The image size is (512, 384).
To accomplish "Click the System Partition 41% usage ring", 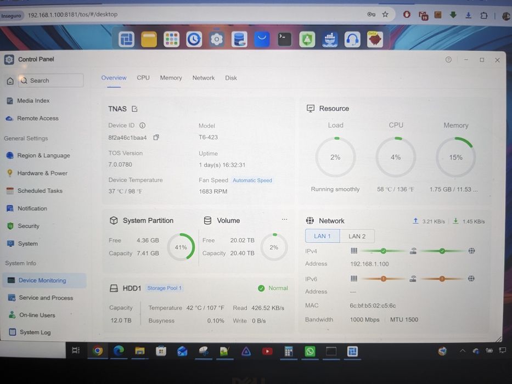I will [181, 247].
